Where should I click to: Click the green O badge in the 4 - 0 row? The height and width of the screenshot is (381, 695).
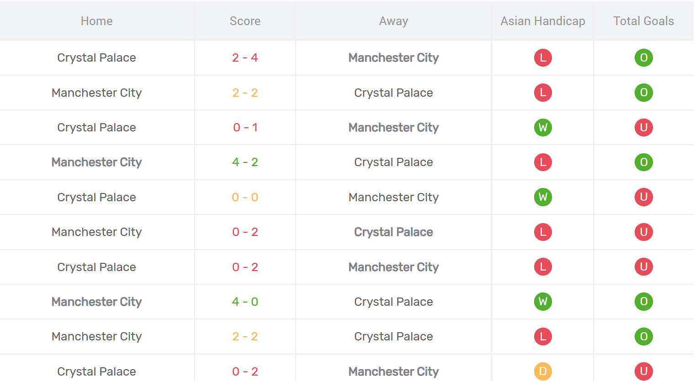click(x=643, y=302)
